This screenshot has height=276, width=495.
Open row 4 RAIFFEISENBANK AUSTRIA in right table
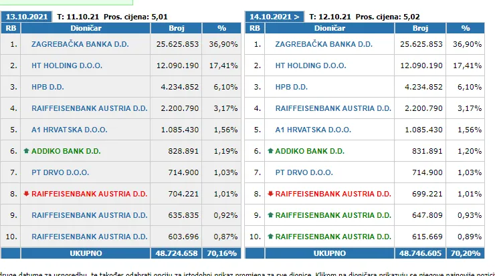[x=333, y=108]
